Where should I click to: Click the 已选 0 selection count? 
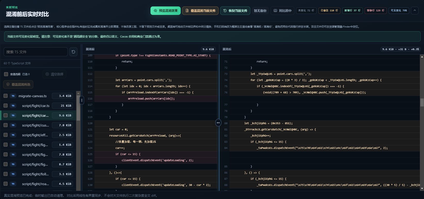(26, 74)
